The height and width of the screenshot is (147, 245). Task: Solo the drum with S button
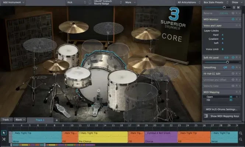click(234, 7)
